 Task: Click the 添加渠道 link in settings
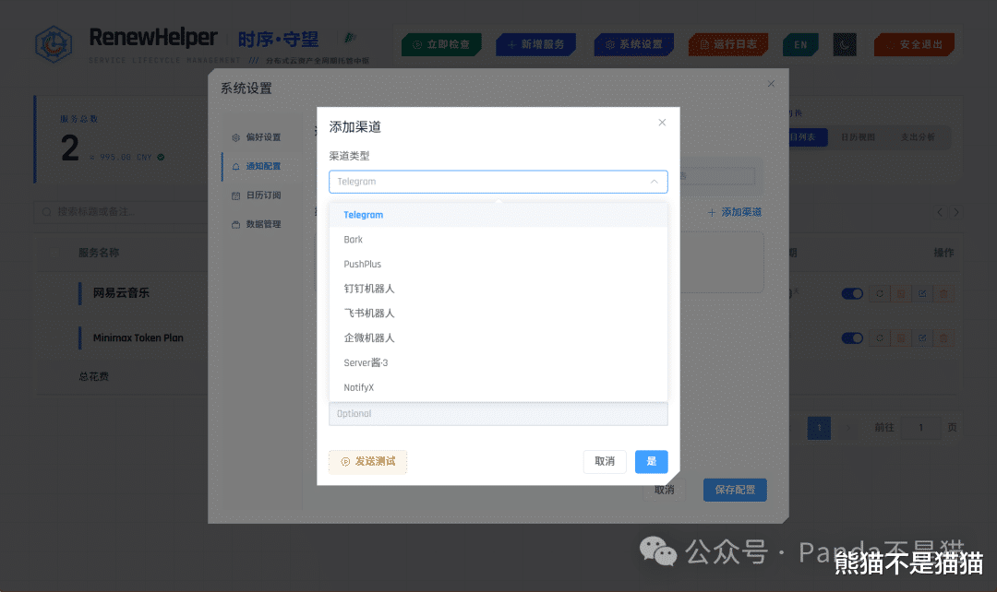point(735,212)
